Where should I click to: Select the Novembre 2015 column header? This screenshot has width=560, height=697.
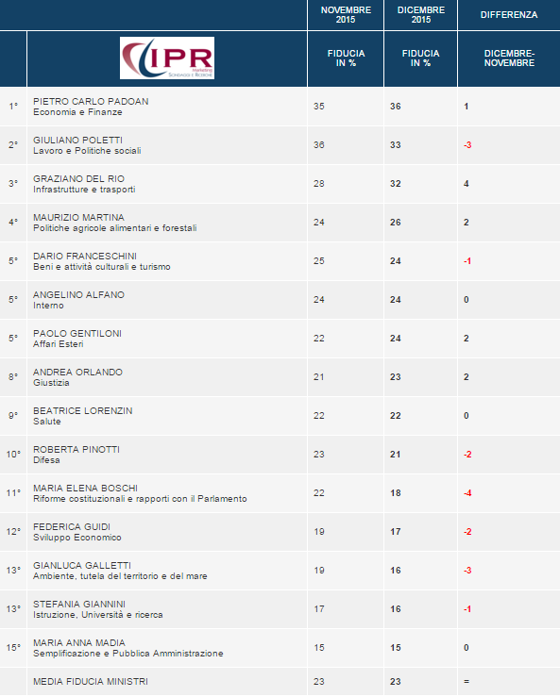coord(346,15)
